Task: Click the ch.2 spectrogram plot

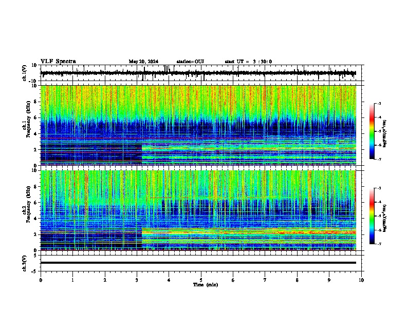Action: point(198,210)
